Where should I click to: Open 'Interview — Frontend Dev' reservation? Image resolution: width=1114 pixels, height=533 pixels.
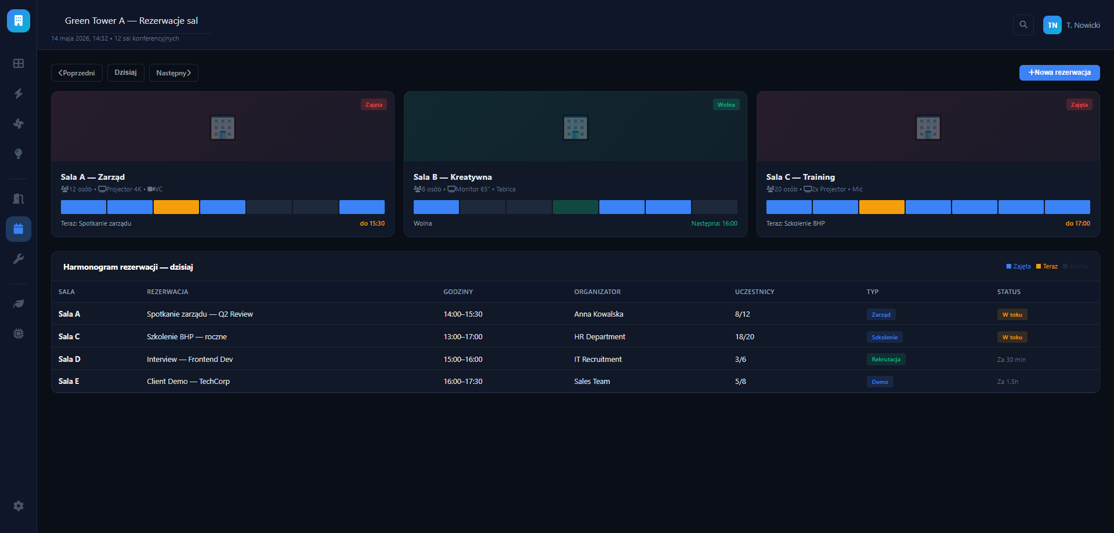coord(190,359)
